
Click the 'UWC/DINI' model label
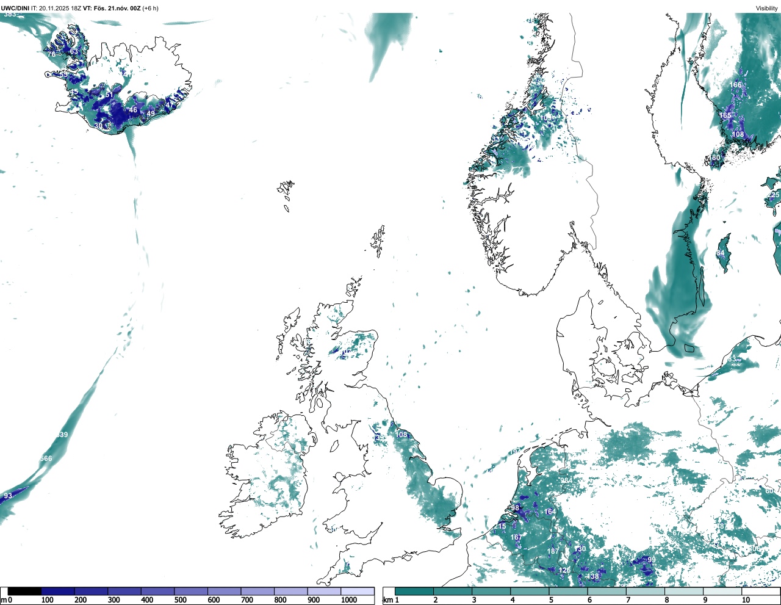click(x=15, y=8)
